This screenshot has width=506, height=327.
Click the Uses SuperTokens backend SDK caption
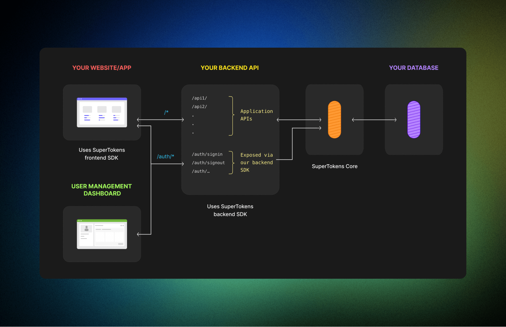coord(230,210)
